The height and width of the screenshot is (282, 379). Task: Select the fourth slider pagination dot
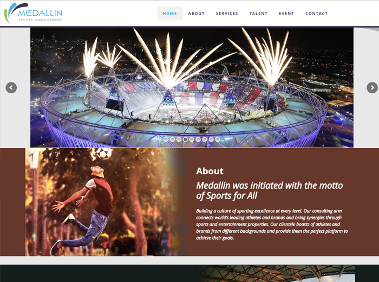click(x=185, y=139)
